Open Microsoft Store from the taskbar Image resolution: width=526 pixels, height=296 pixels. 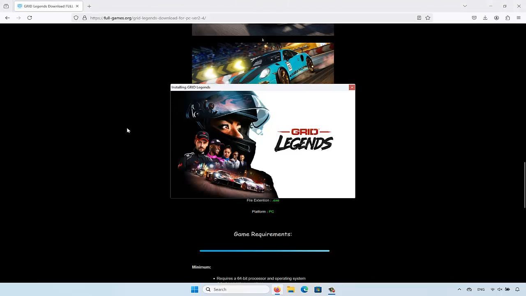click(318, 289)
